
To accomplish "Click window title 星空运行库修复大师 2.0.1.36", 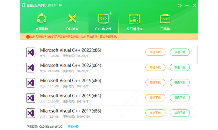I will coord(44,5).
